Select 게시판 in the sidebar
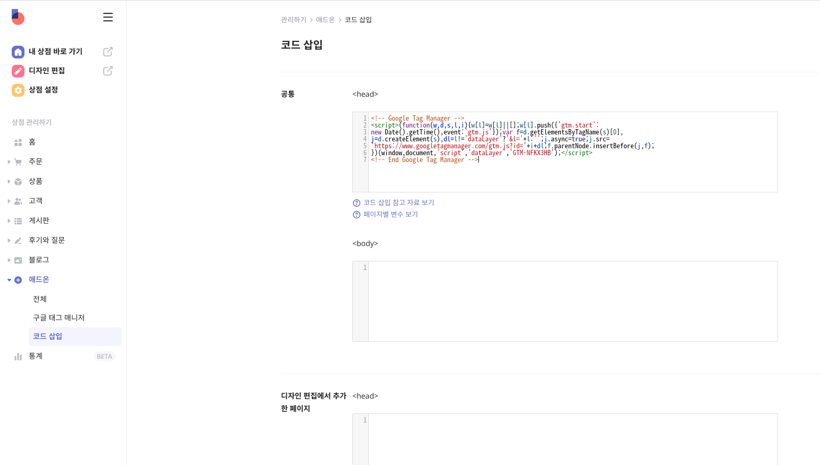This screenshot has width=820, height=465. point(39,221)
